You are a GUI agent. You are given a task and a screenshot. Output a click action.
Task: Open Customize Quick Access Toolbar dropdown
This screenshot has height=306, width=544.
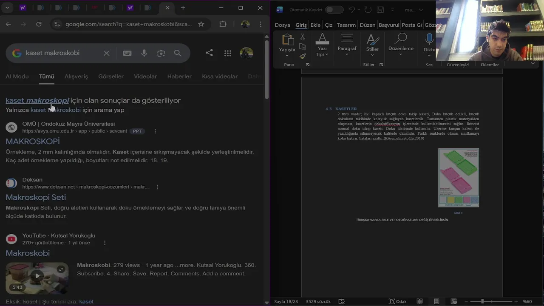[x=392, y=10]
